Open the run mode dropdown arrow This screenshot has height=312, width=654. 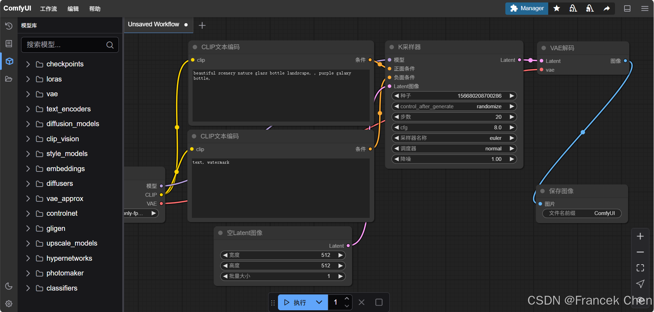(319, 303)
